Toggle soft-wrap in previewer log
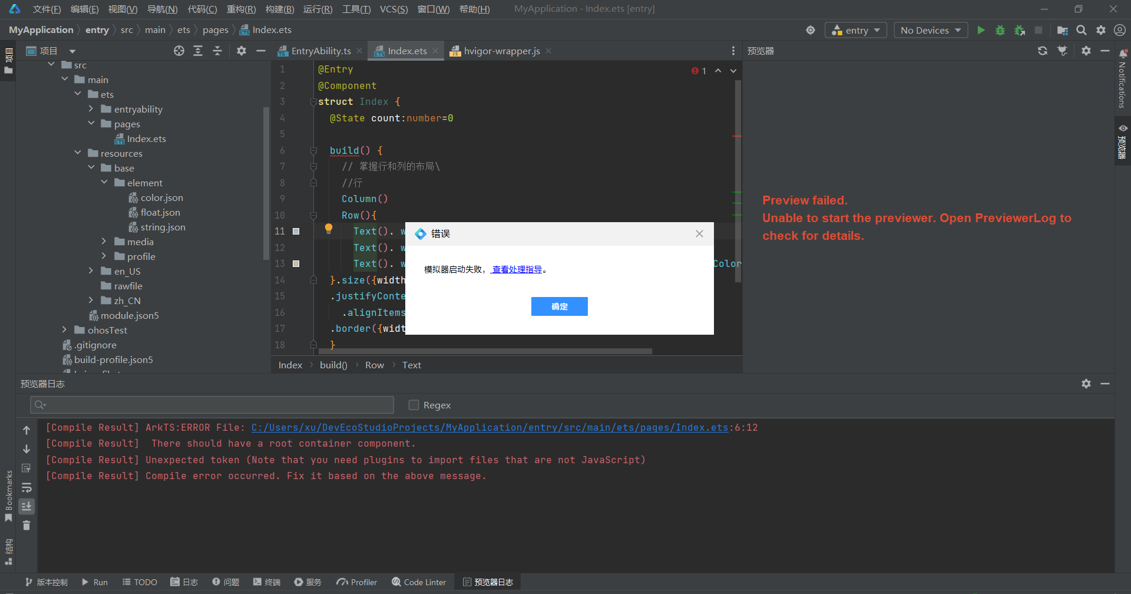 pos(27,487)
